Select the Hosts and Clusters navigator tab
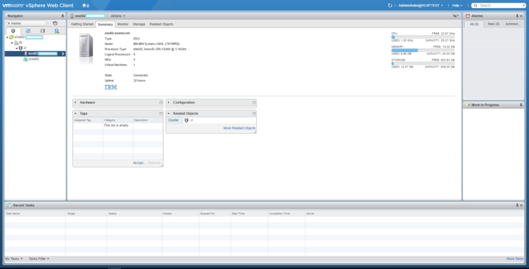 13,30
